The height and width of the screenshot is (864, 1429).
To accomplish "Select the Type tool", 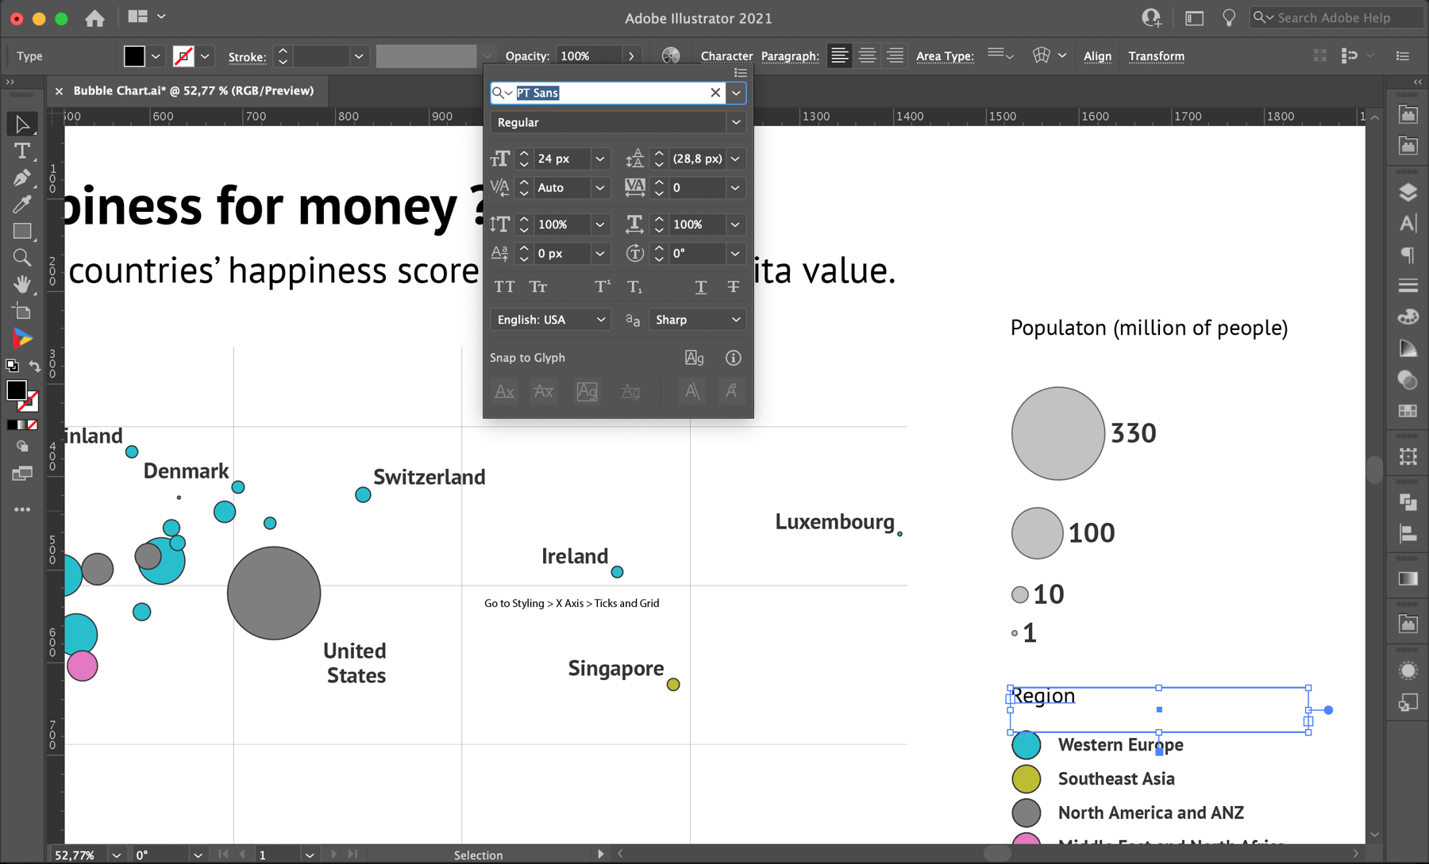I will 23,151.
